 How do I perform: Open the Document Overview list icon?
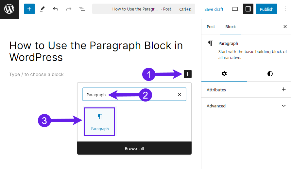tap(82, 9)
